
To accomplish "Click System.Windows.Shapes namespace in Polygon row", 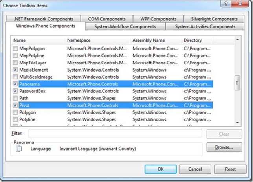I will coord(92,112).
